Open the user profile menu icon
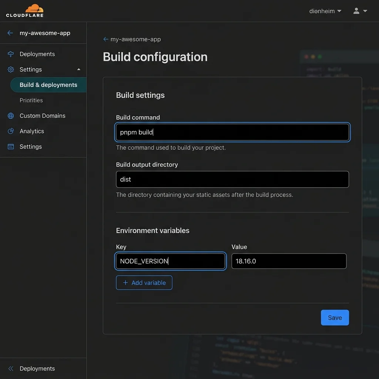This screenshot has width=379, height=379. click(356, 11)
